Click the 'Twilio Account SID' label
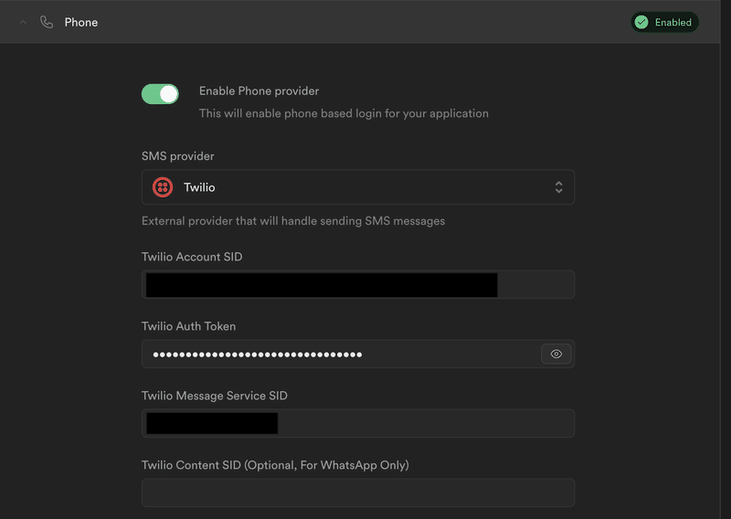The width and height of the screenshot is (731, 519). point(192,257)
